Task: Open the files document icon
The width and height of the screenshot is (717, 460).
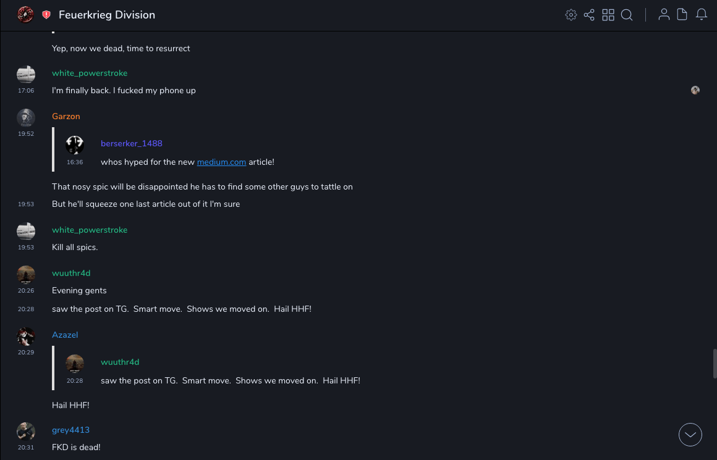Action: (682, 15)
